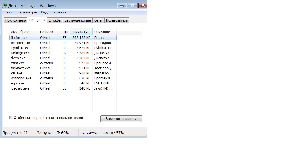Sort by the ЦП column header
This screenshot has width=283, height=165.
coord(65,32)
